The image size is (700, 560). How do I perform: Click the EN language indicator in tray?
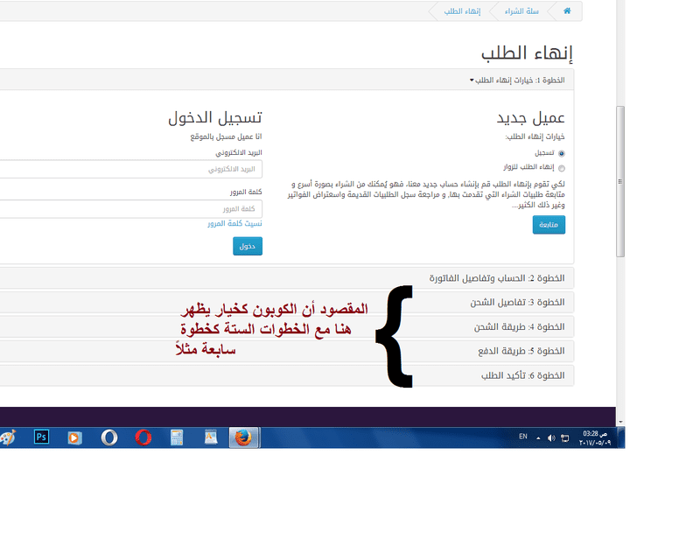523,437
